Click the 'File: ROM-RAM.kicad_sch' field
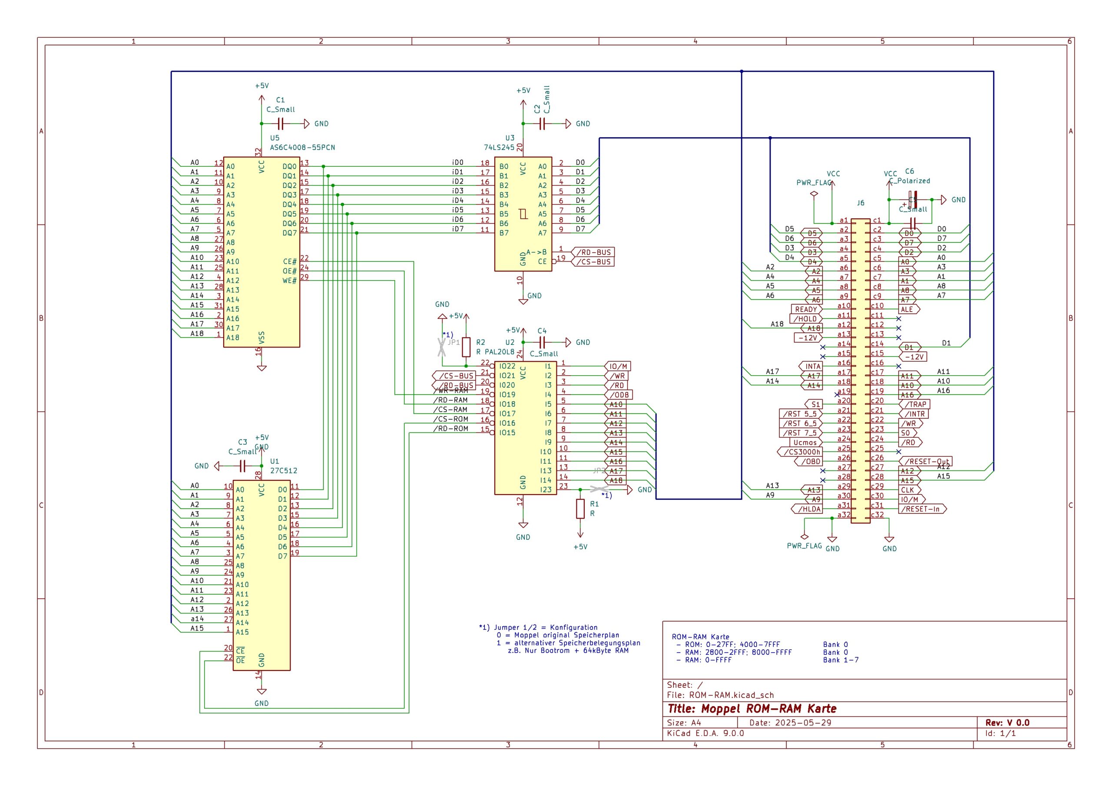The image size is (1112, 786). click(x=720, y=695)
